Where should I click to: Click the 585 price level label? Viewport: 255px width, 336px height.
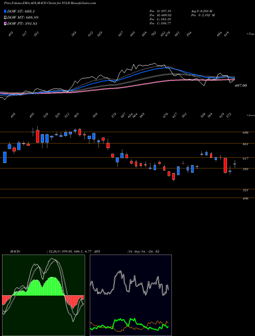pyautogui.click(x=245, y=169)
